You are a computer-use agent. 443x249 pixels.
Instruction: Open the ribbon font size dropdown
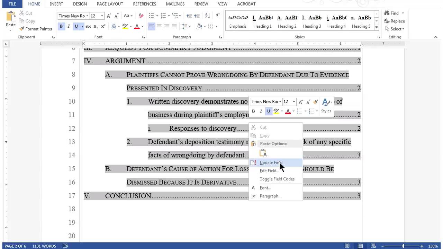(x=102, y=16)
